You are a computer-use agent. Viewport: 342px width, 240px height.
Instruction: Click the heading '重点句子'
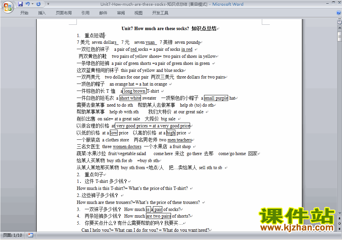pos(94,174)
